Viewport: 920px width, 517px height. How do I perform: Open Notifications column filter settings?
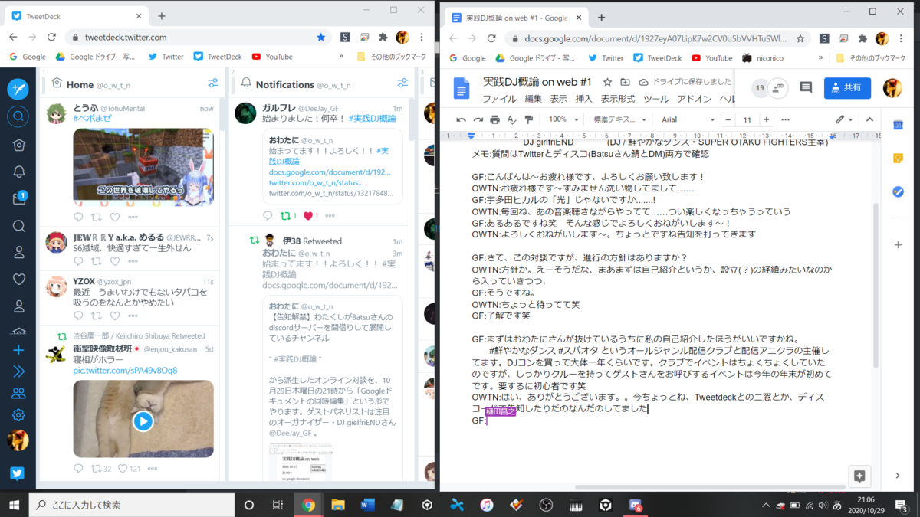coord(402,83)
